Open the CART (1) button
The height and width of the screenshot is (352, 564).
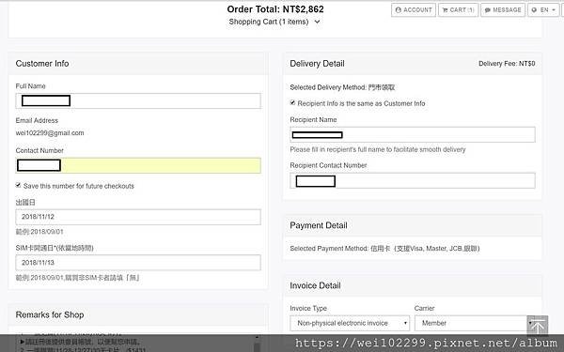click(x=458, y=10)
